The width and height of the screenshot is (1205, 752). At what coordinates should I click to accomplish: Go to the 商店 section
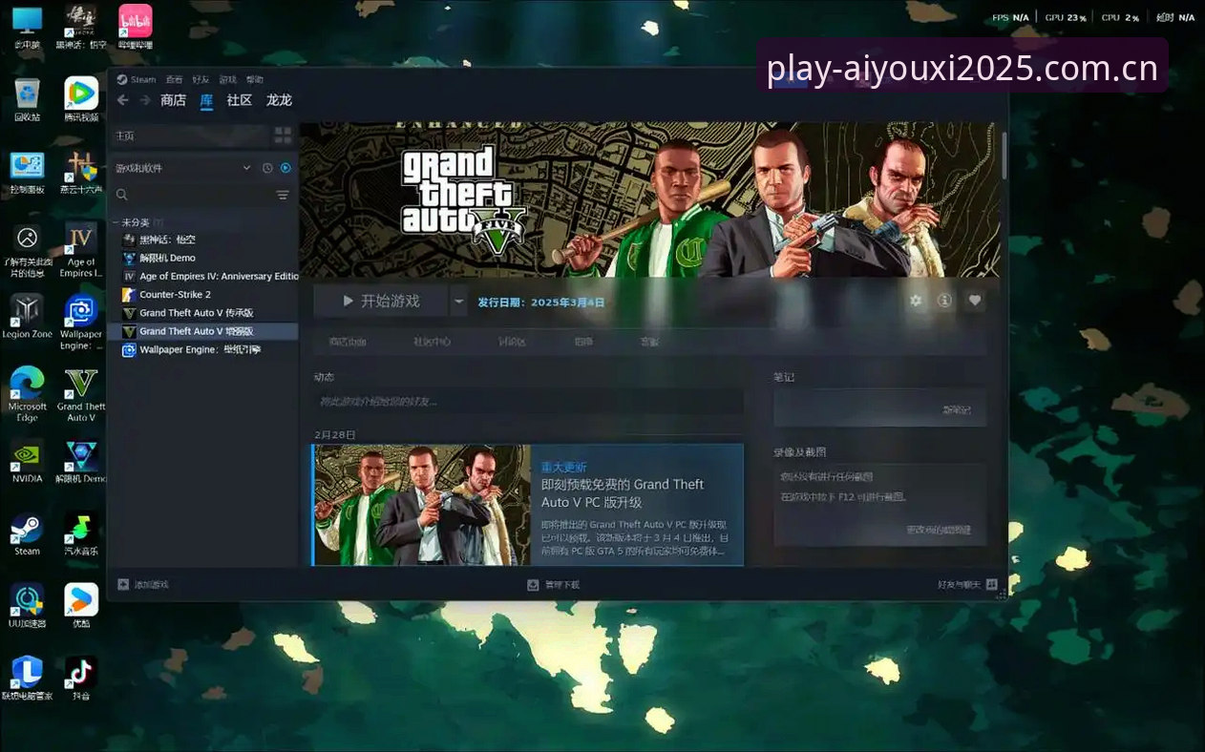(173, 100)
